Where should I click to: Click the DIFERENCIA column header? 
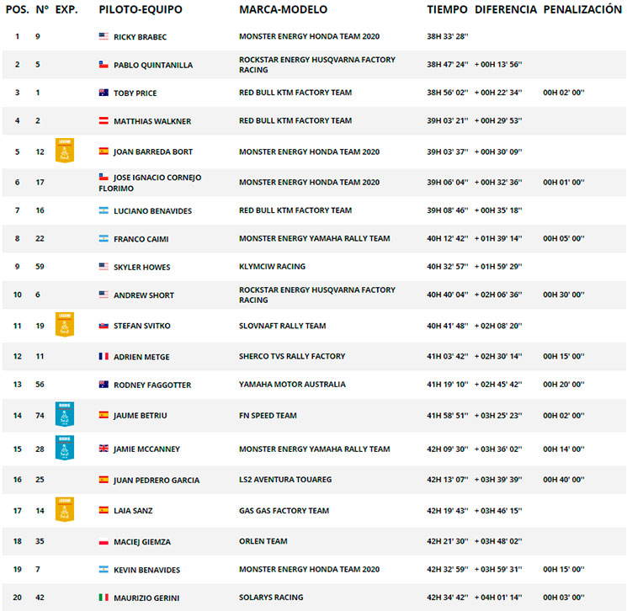coord(506,9)
